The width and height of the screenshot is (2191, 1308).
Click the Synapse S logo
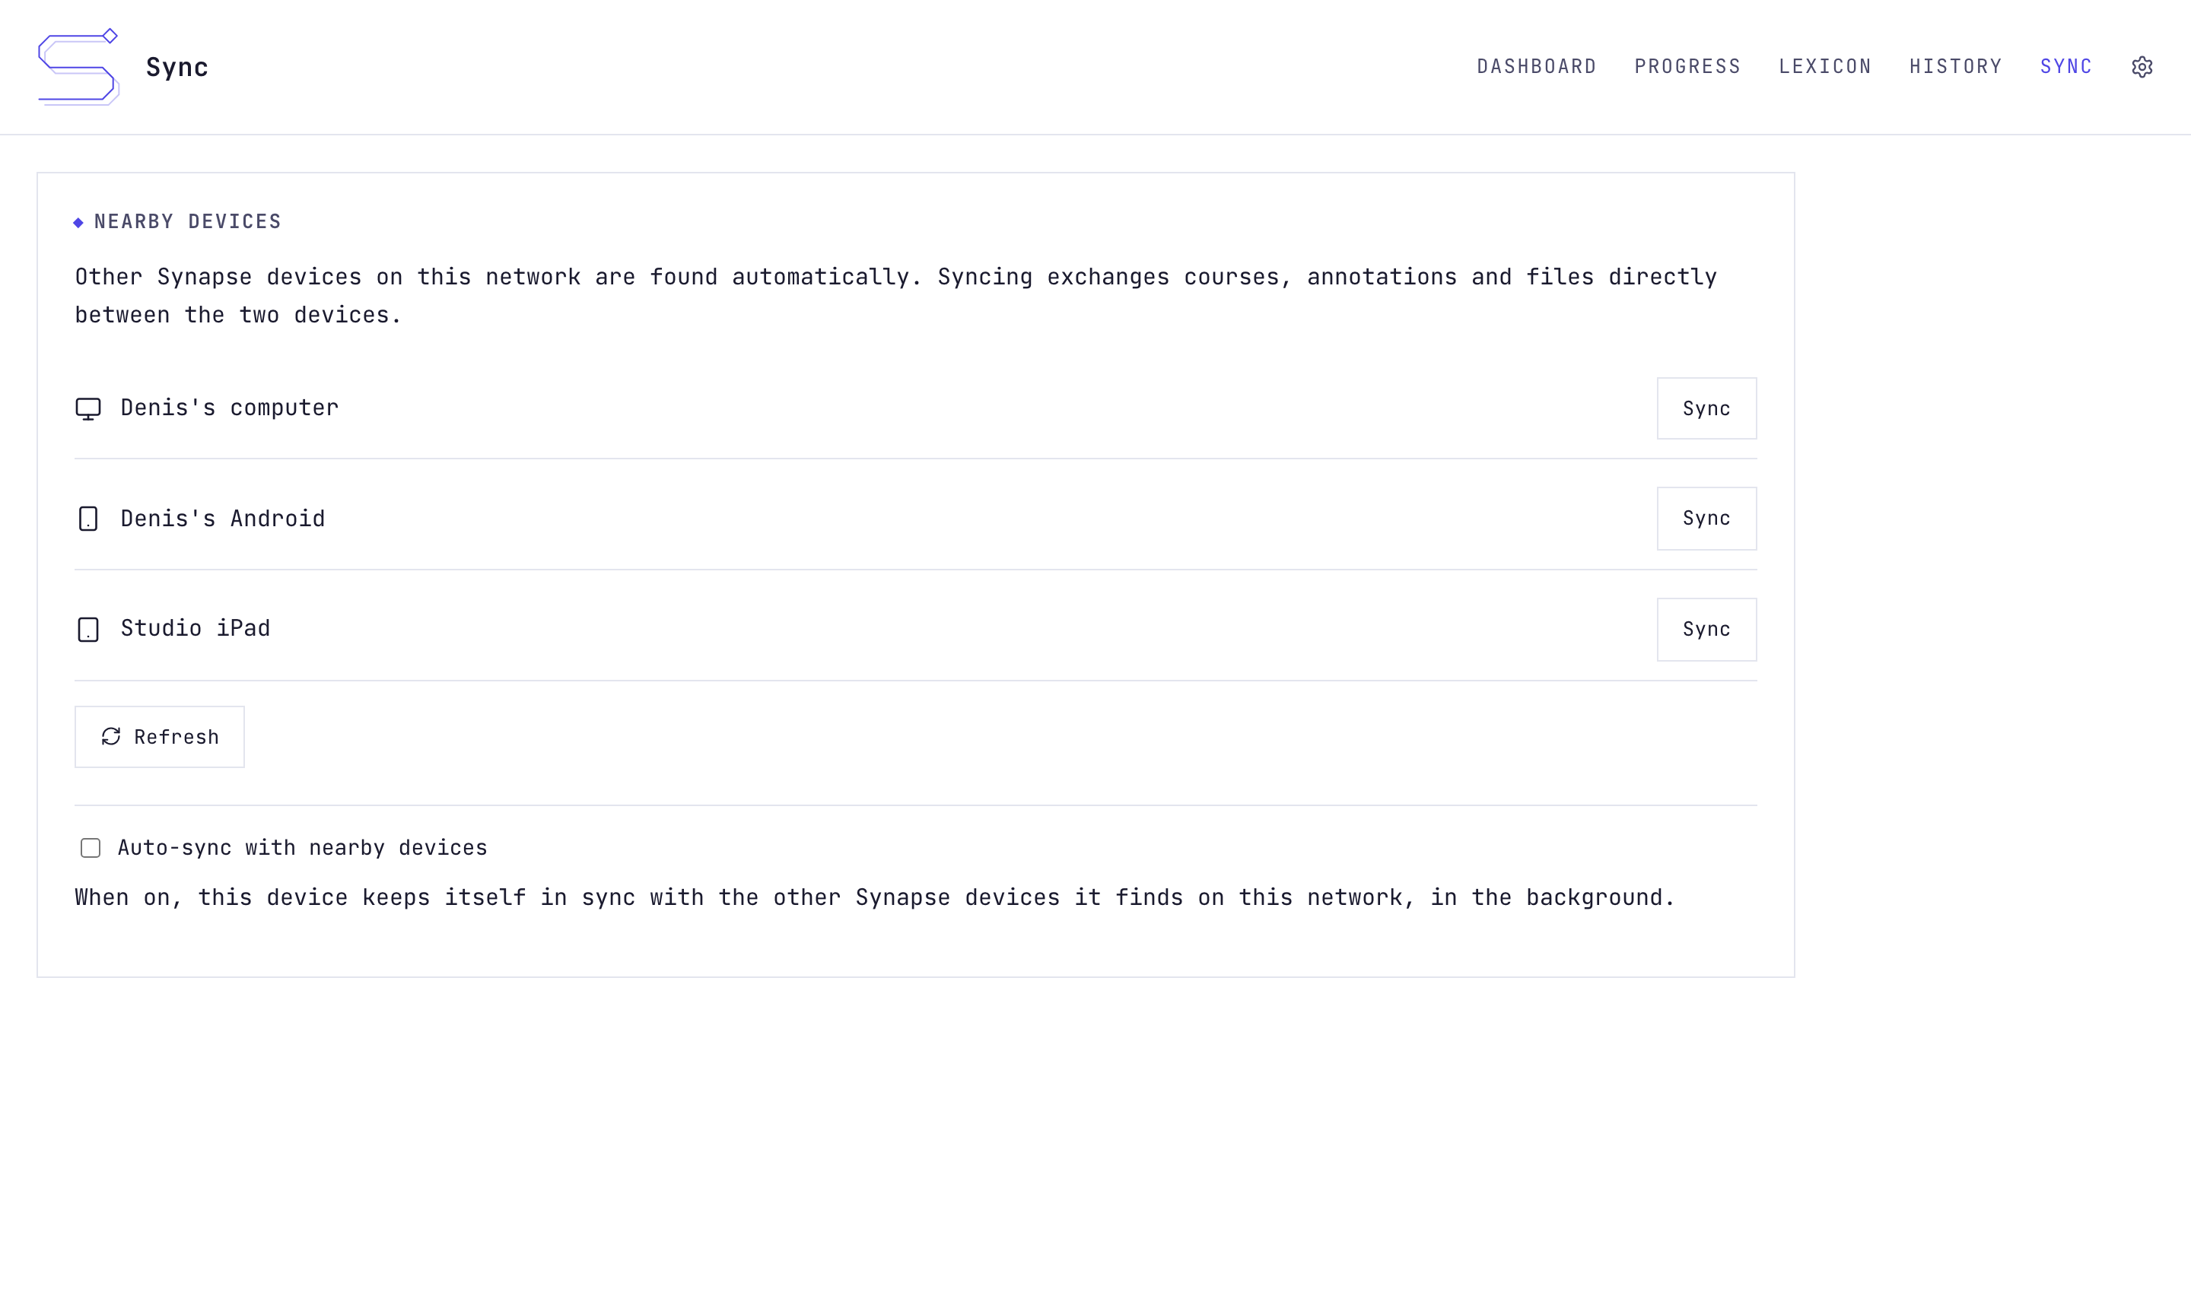coord(78,67)
